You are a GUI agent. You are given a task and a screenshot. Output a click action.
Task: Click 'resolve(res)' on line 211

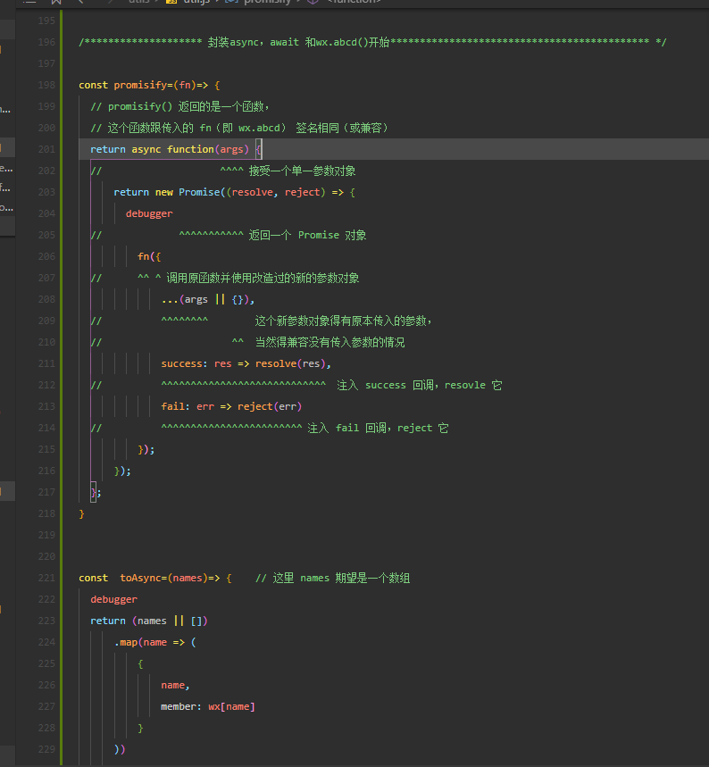290,363
